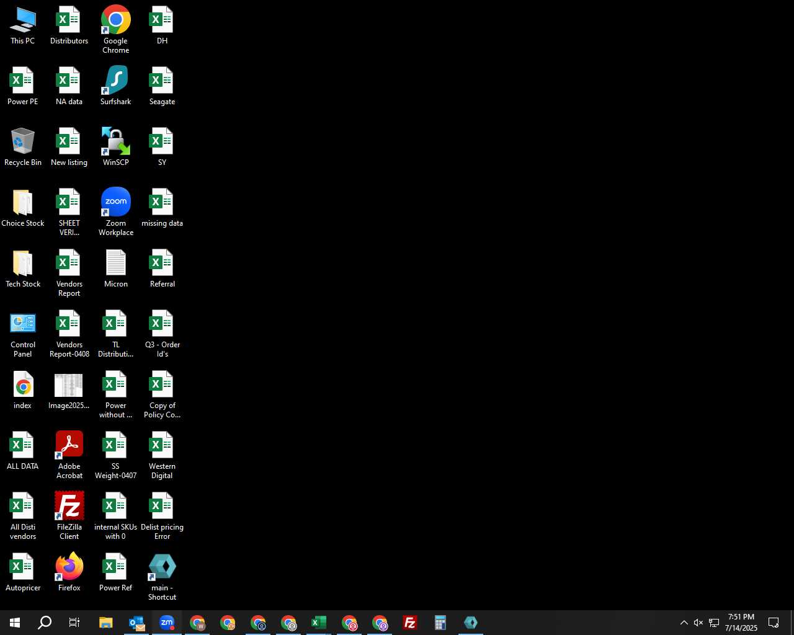
Task: Switch to Zoom in the taskbar
Action: coord(167,623)
